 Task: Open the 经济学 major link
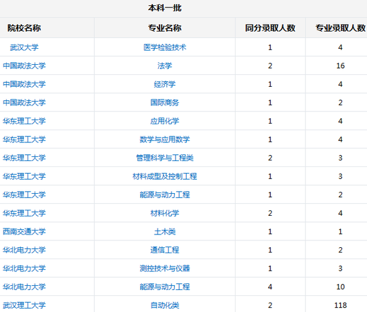pyautogui.click(x=165, y=84)
